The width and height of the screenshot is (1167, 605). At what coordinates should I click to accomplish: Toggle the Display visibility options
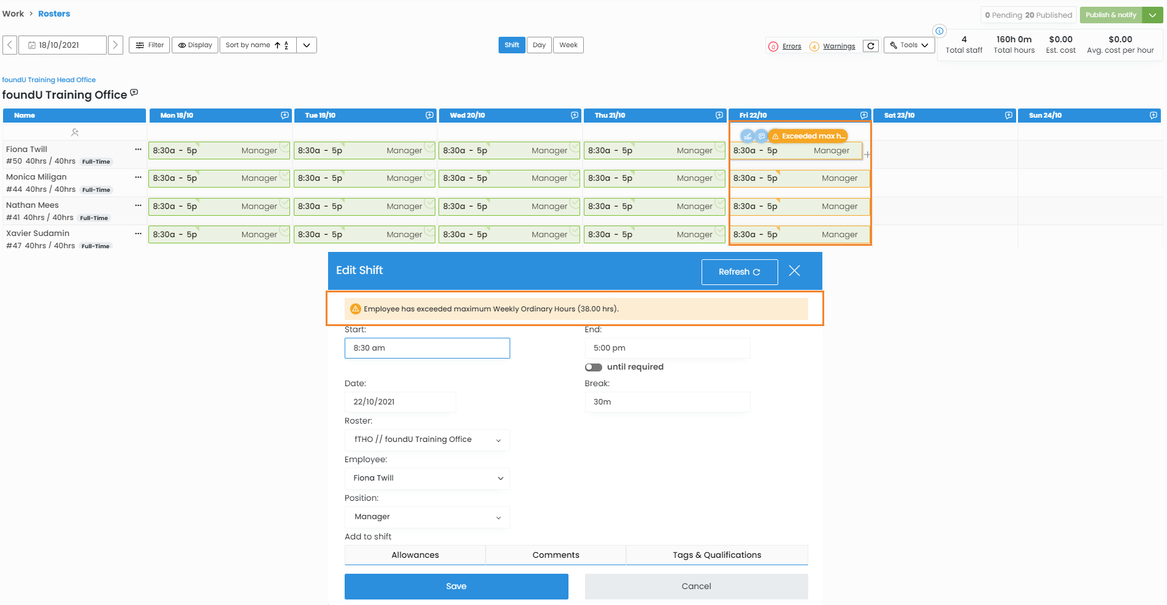[195, 45]
